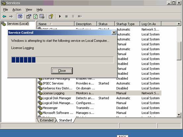Click the vertical scrollbar thumb

179,51
